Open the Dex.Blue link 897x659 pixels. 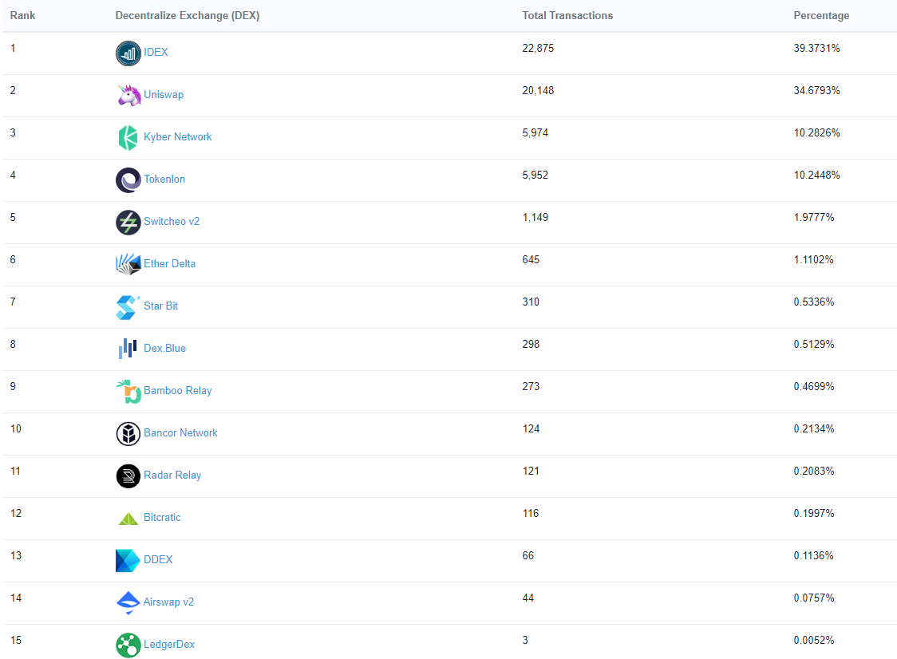point(164,349)
